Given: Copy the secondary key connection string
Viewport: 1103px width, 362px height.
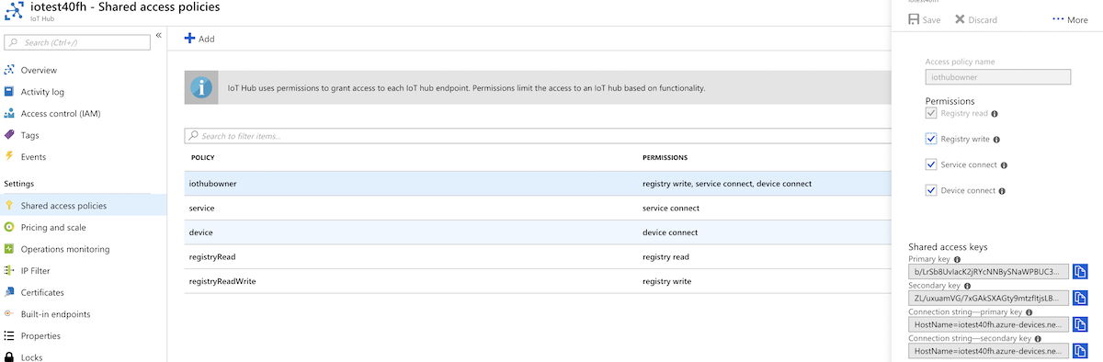Looking at the screenshot, I should tap(1080, 351).
